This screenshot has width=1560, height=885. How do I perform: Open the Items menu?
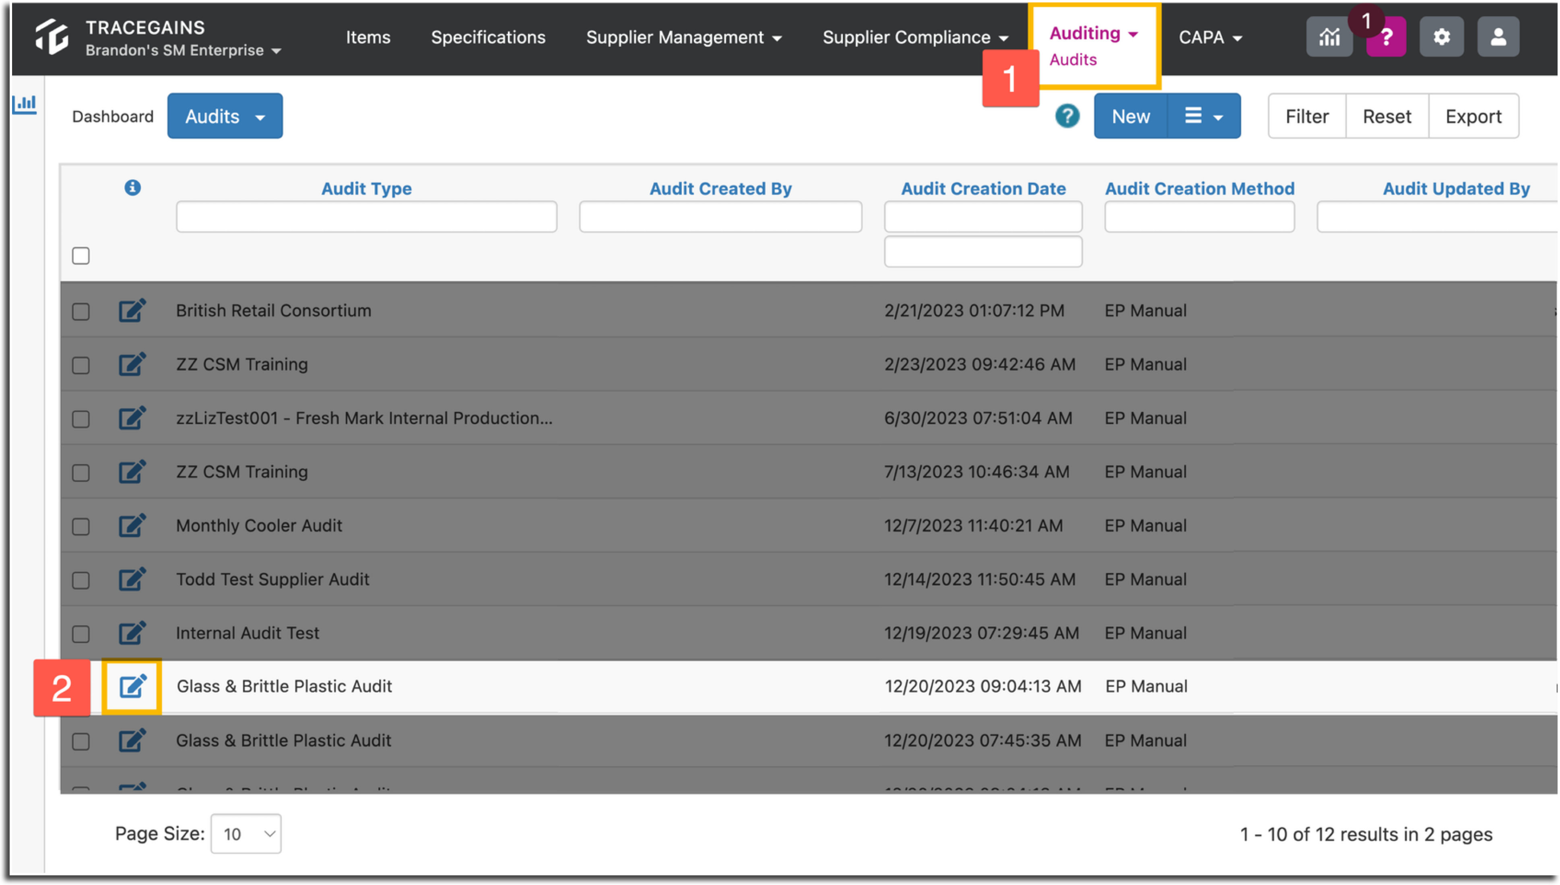point(368,37)
